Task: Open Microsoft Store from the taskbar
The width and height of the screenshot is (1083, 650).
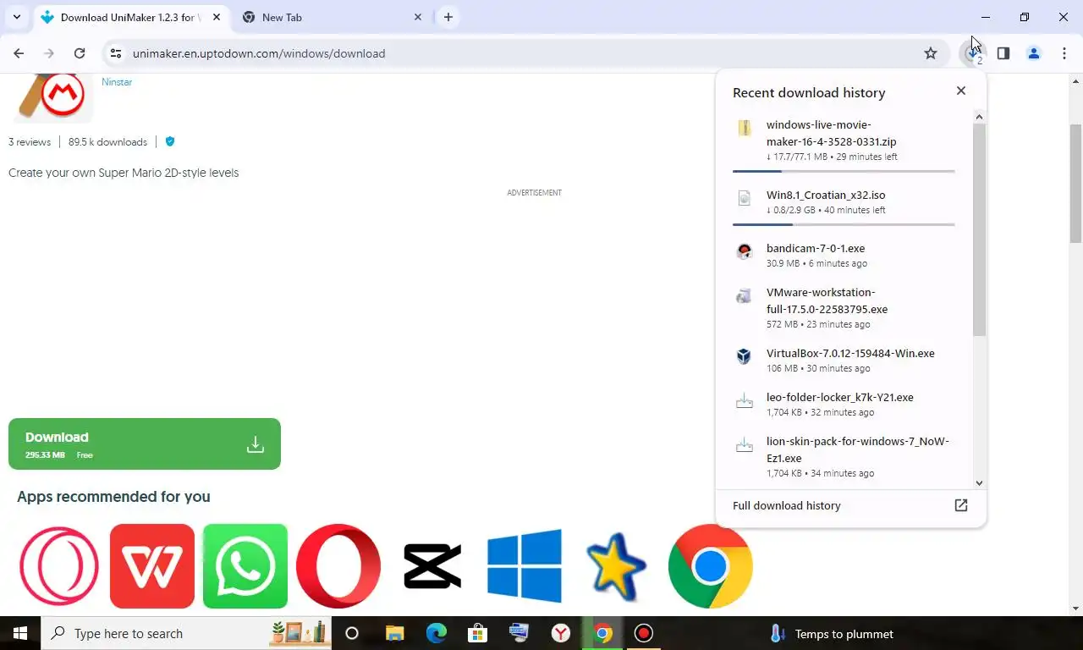Action: click(x=477, y=633)
